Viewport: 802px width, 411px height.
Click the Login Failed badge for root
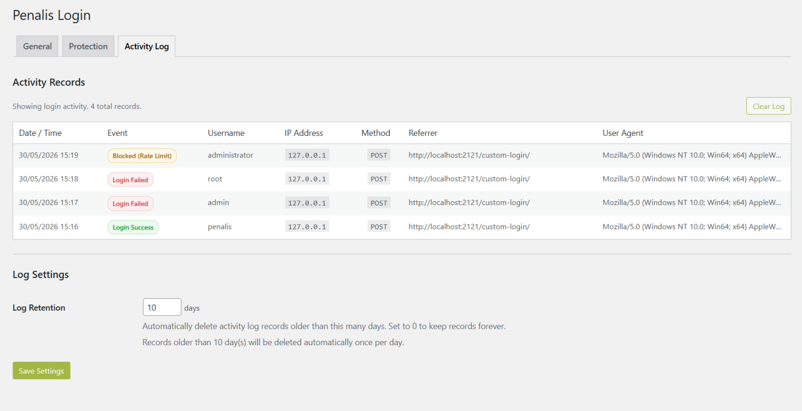pos(130,180)
